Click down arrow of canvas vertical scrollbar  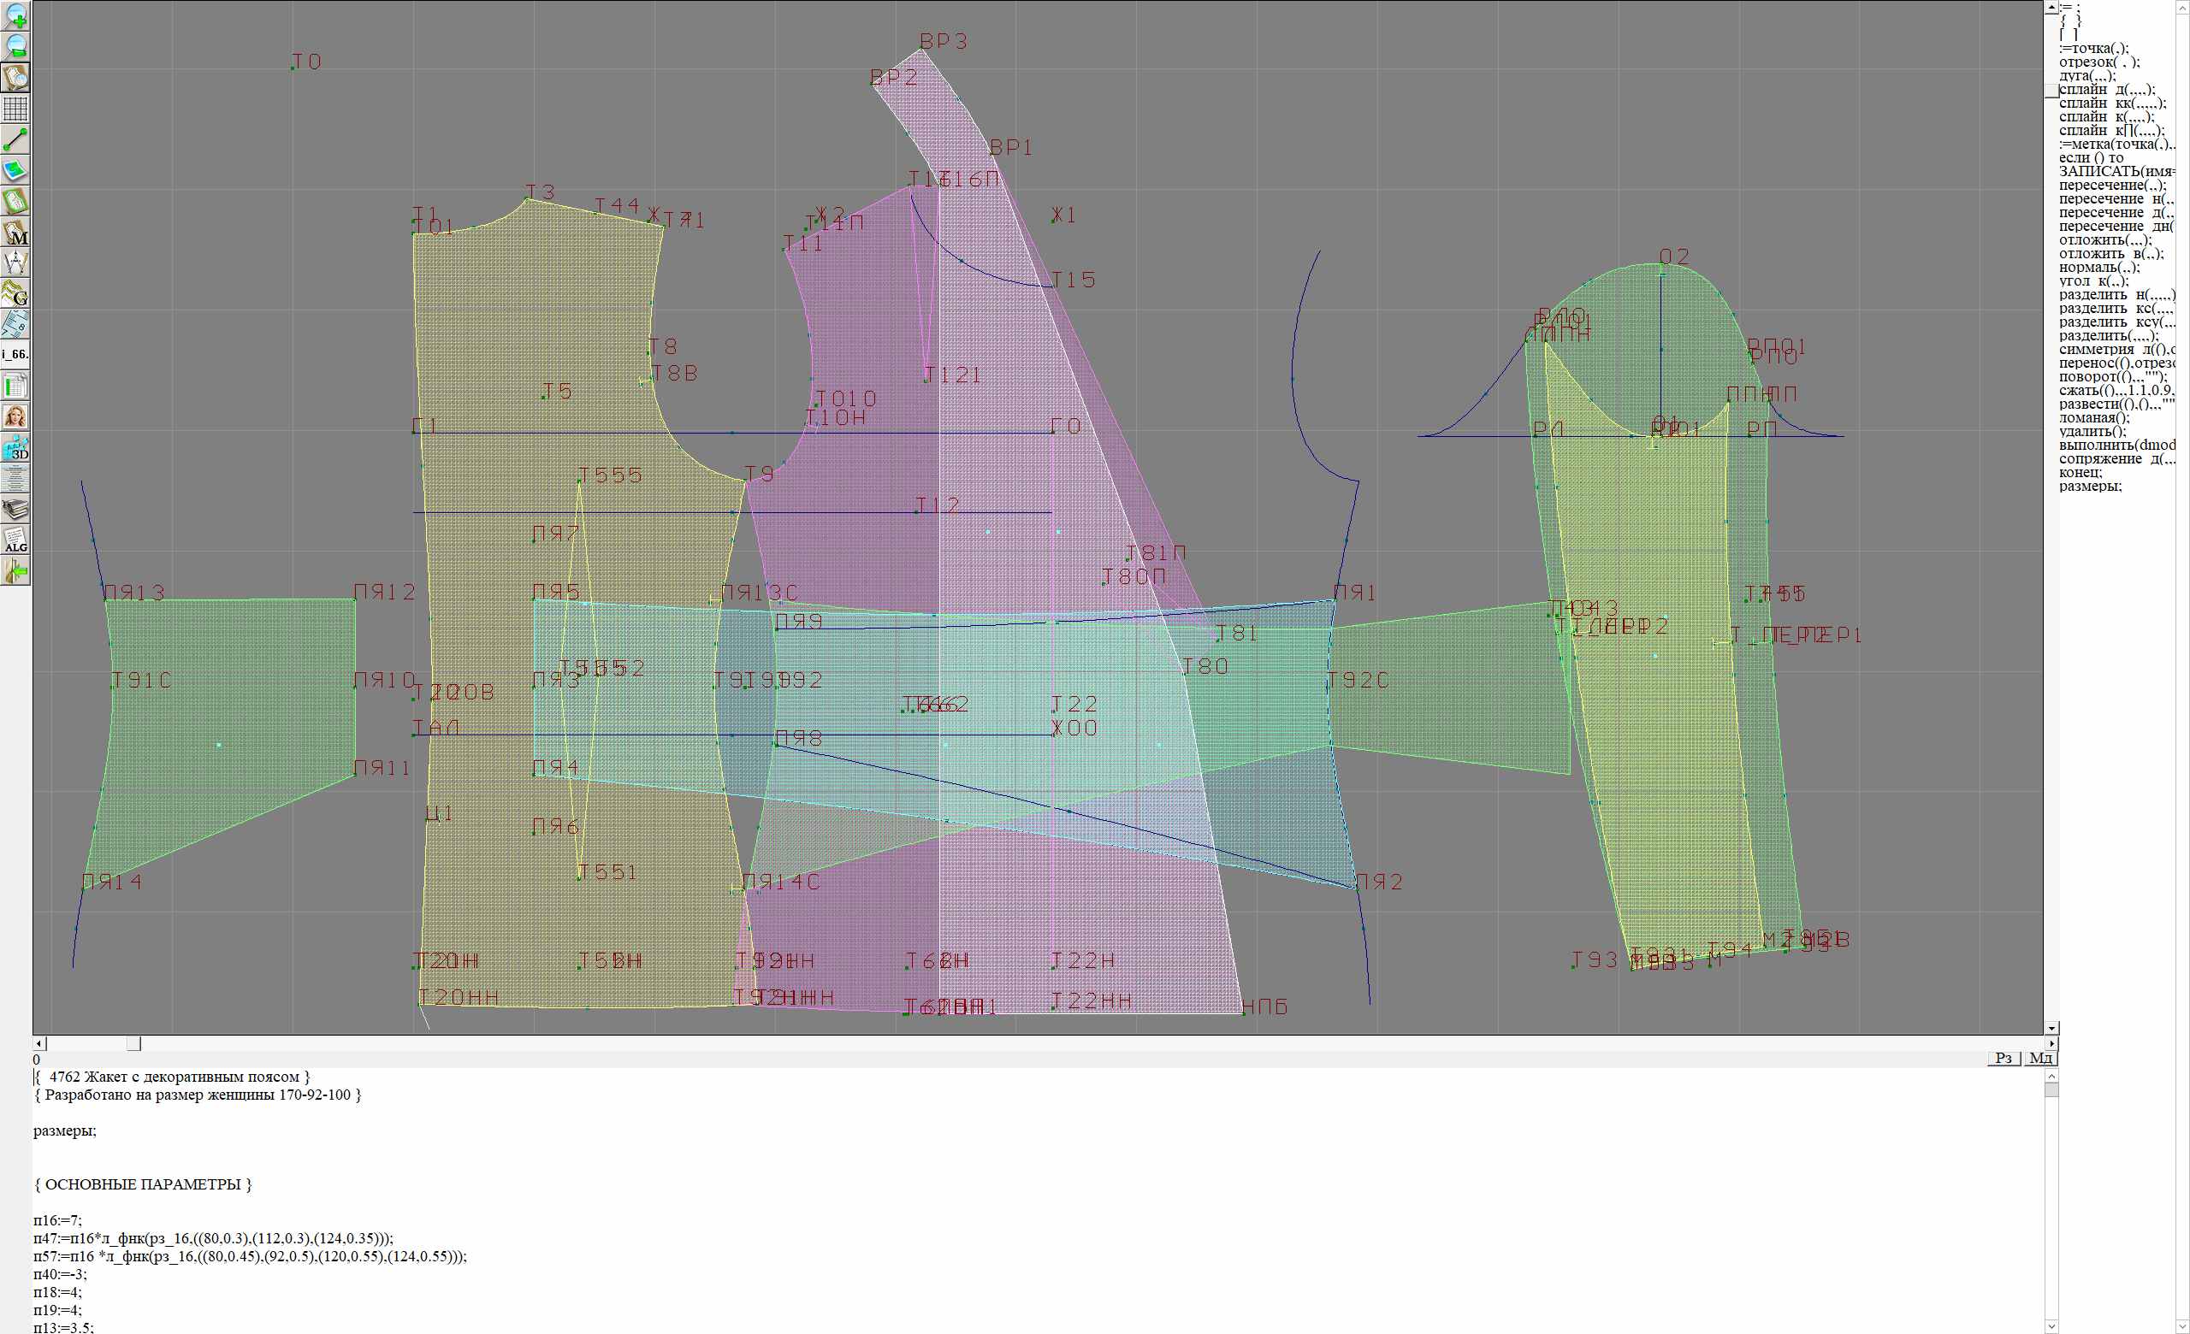(x=2051, y=1028)
